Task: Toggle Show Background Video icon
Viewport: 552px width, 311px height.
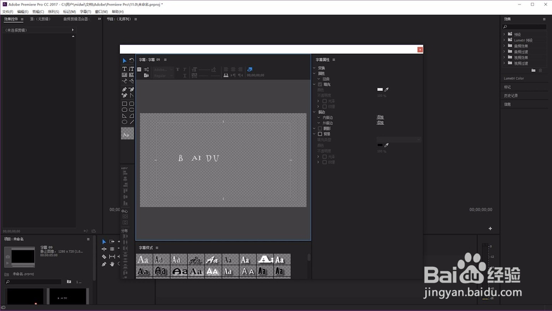Action: 250,70
